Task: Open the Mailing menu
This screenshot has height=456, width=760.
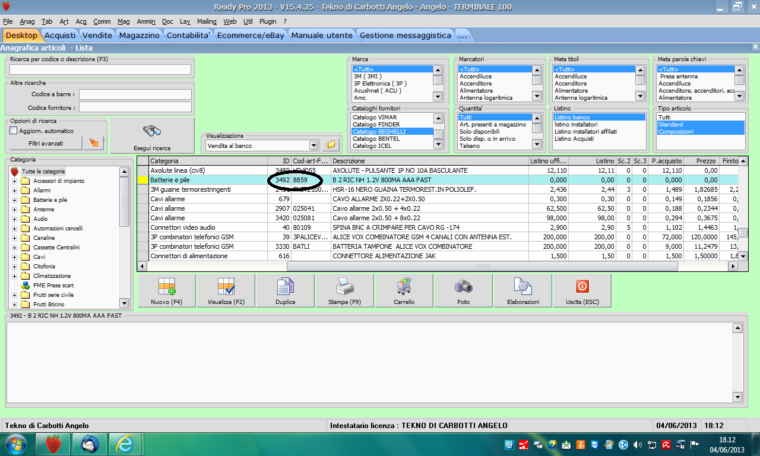Action: [x=207, y=21]
